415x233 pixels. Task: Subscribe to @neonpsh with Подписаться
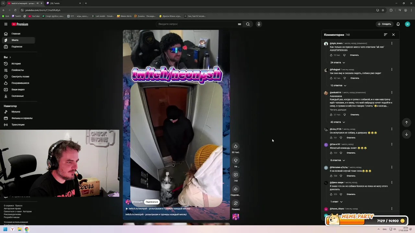[x=152, y=202]
